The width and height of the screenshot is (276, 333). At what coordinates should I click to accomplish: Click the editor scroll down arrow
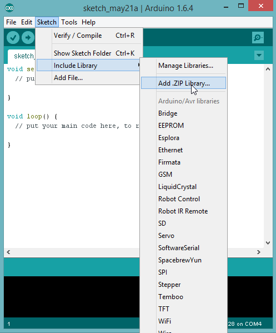[268, 243]
